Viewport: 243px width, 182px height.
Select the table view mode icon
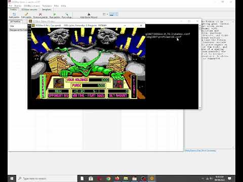104,14
